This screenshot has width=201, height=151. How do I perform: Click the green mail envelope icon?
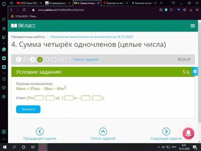[x=195, y=71]
